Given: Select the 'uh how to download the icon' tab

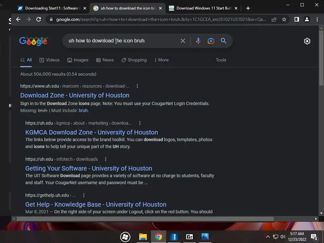Looking at the screenshot, I should (x=128, y=8).
